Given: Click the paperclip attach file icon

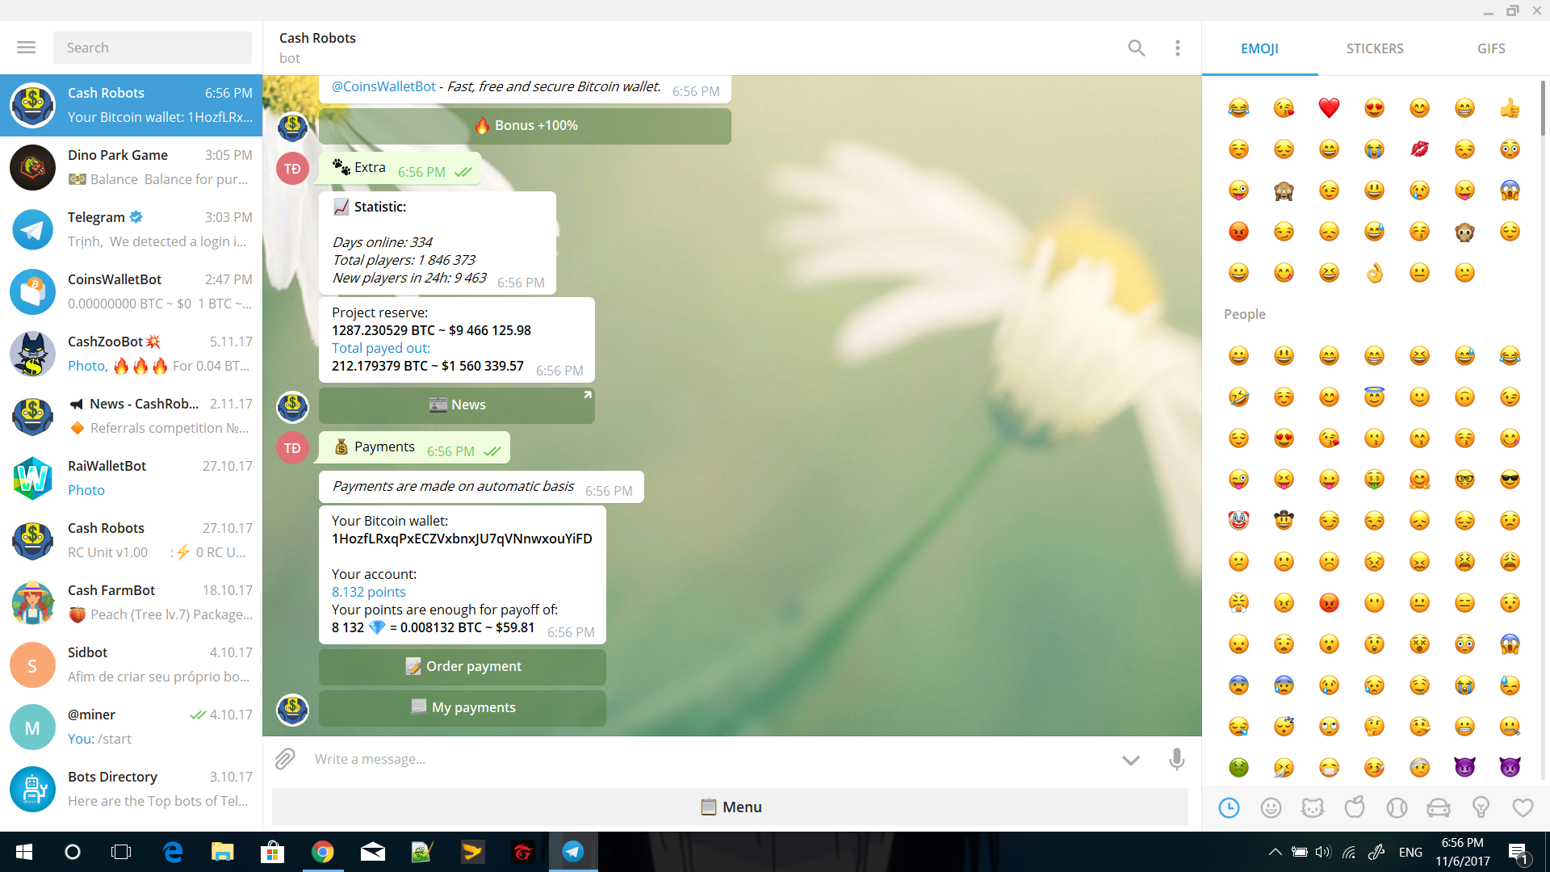Looking at the screenshot, I should 285,759.
